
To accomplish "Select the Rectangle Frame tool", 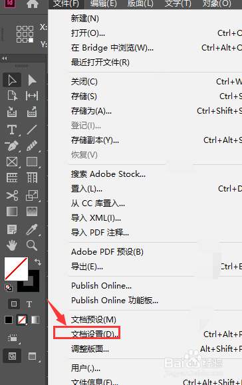I will tap(12, 162).
